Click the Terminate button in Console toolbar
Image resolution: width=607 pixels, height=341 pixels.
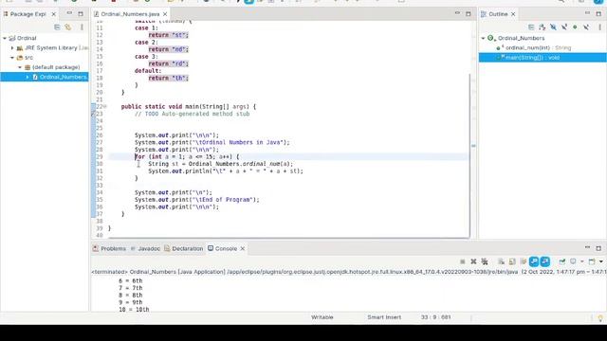tap(462, 261)
